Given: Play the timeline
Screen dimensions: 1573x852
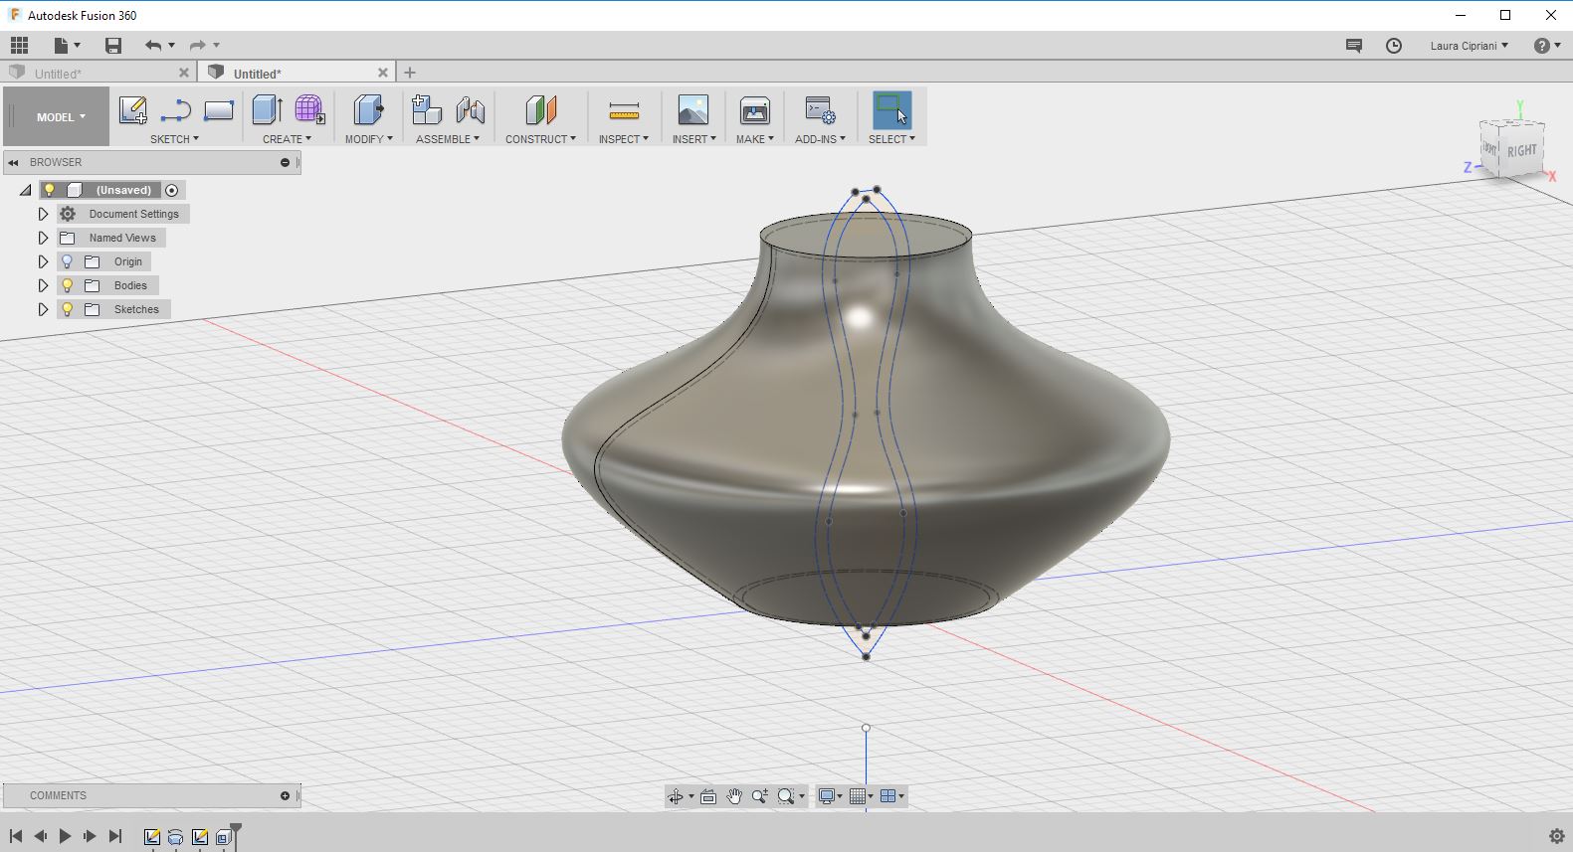Looking at the screenshot, I should (65, 836).
